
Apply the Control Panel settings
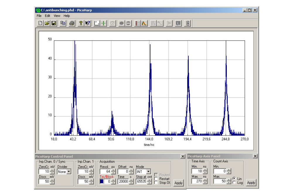178,183
